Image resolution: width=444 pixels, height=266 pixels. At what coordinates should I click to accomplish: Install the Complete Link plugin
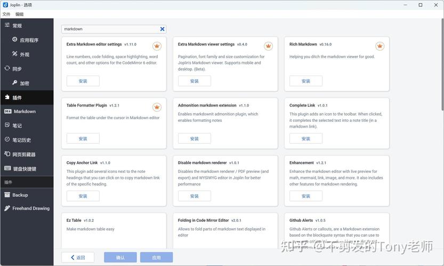coord(306,138)
